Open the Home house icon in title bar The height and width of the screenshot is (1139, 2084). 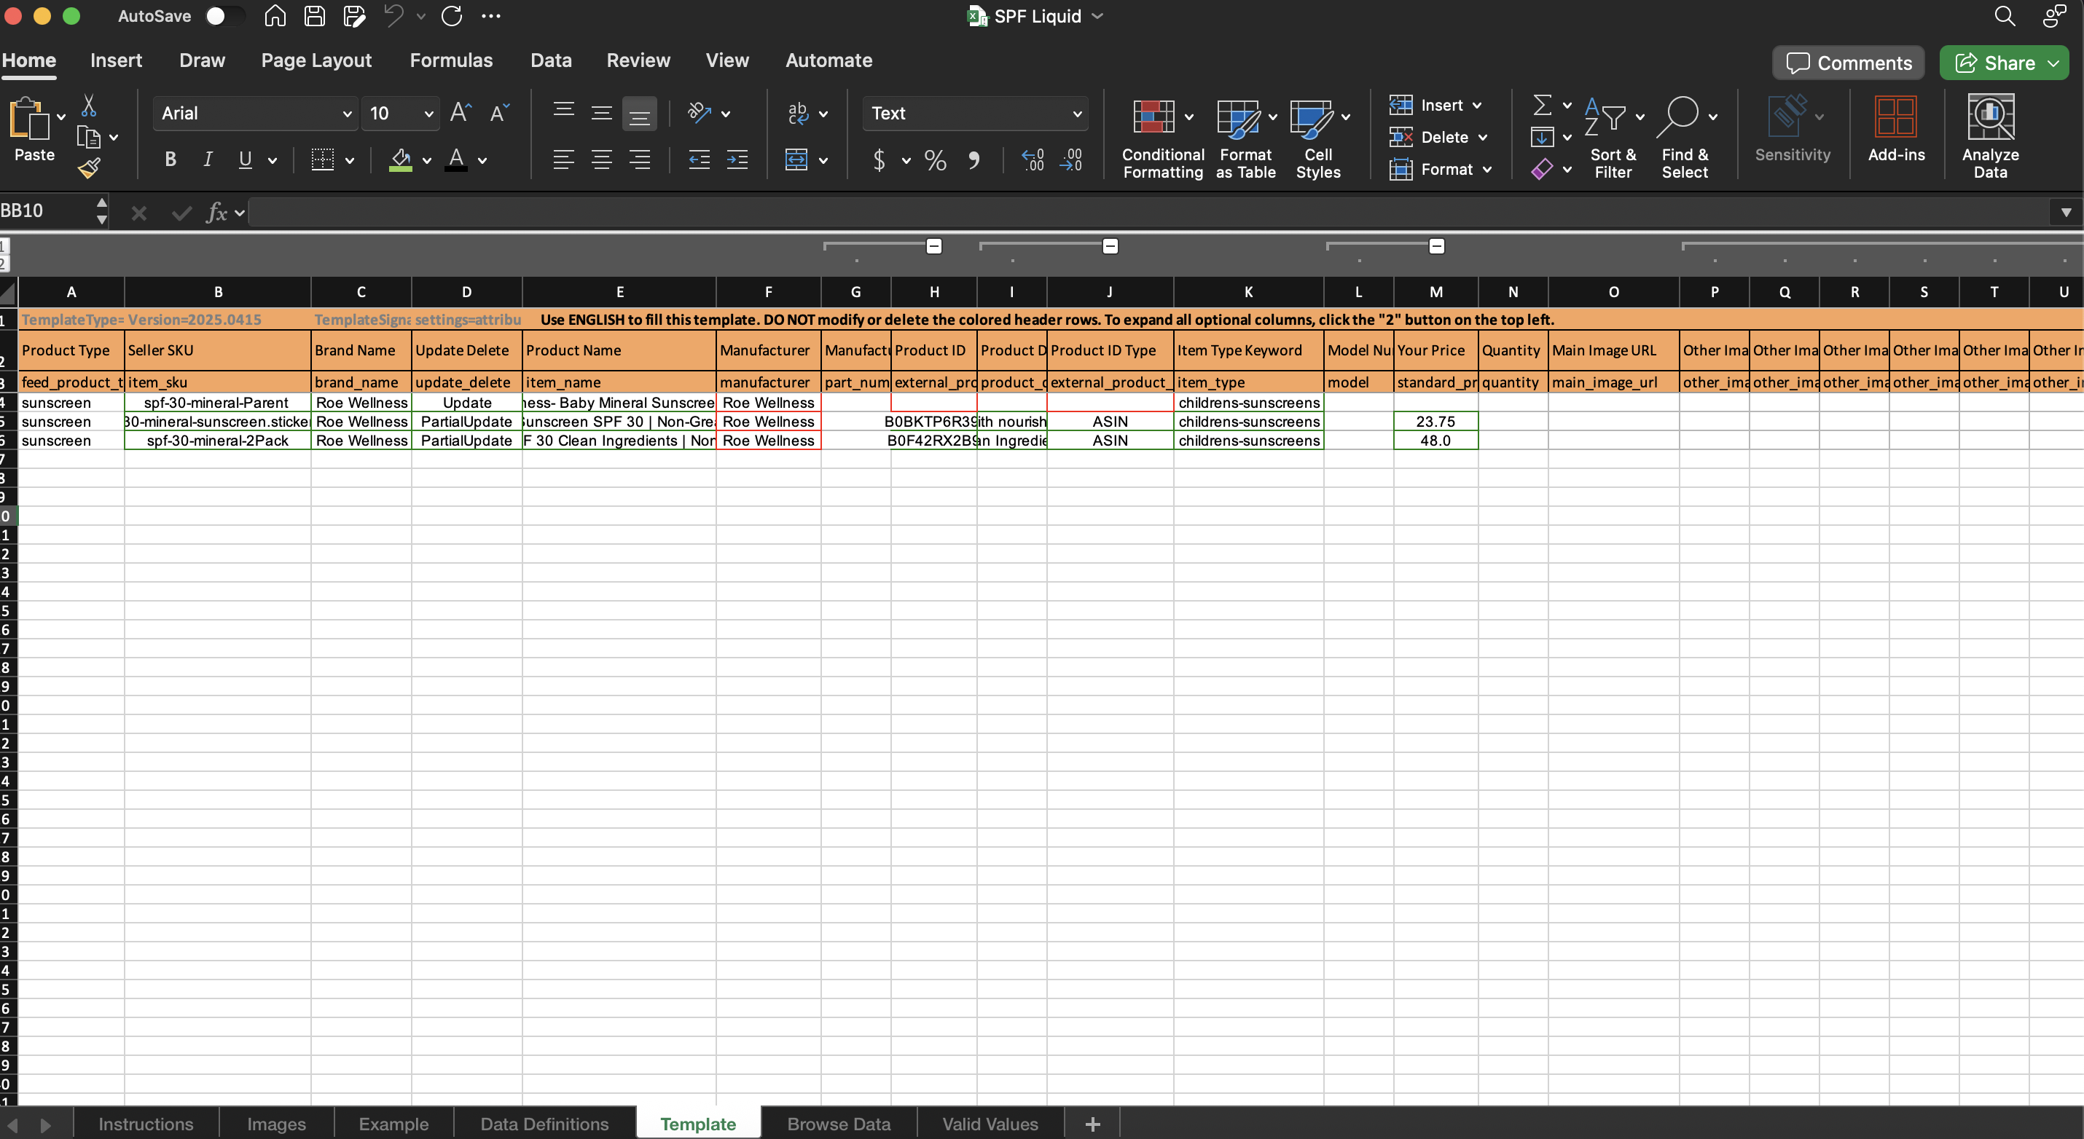pyautogui.click(x=275, y=15)
